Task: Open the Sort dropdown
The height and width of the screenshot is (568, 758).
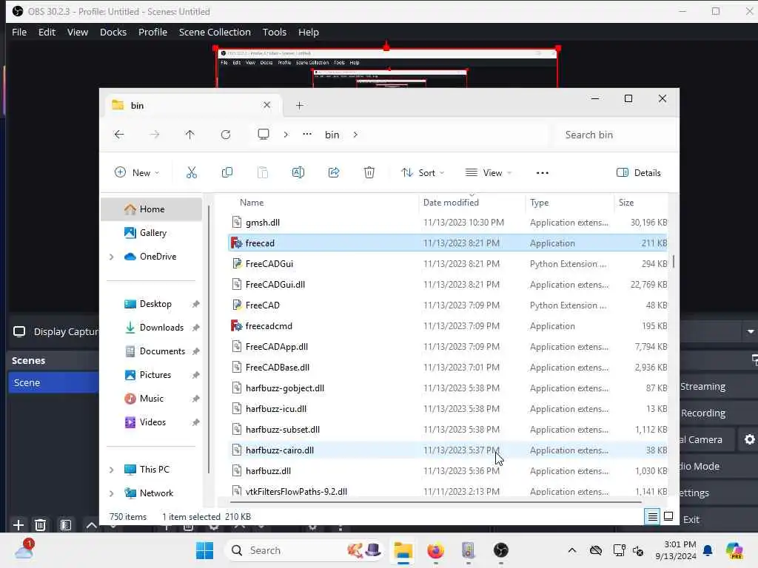Action: click(x=423, y=172)
